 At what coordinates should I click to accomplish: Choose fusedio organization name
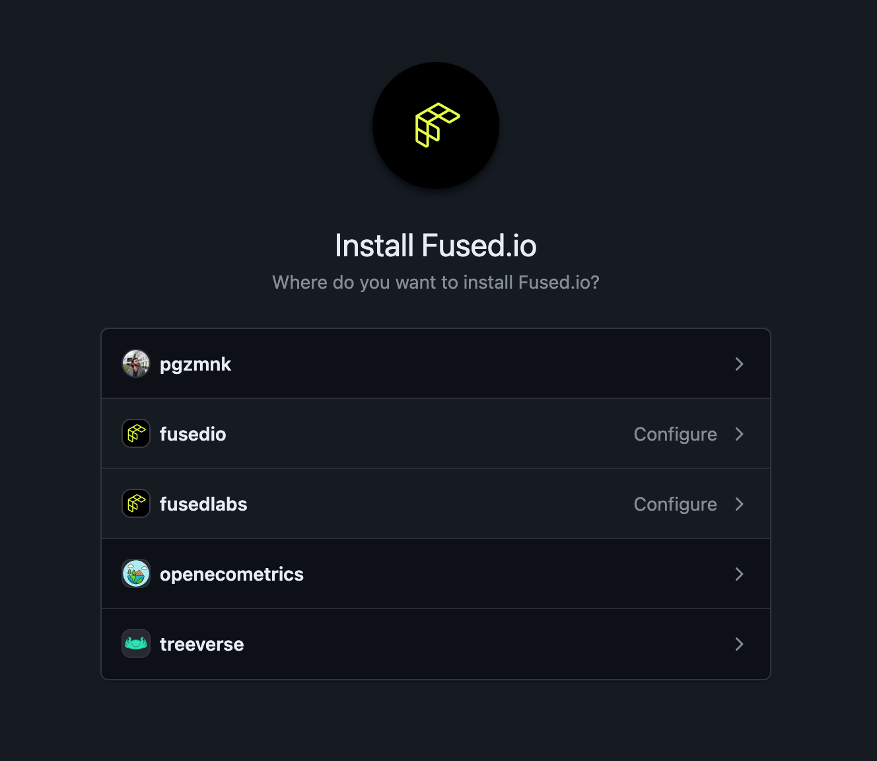[193, 434]
